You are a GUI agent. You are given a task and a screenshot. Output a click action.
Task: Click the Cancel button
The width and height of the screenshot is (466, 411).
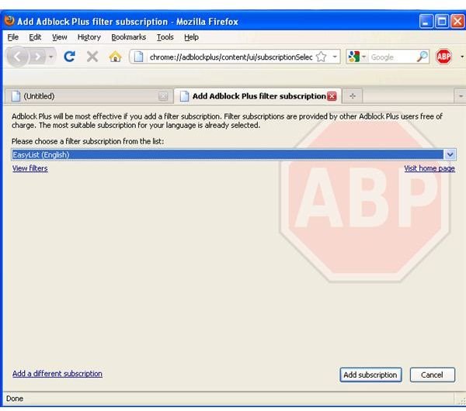432,375
